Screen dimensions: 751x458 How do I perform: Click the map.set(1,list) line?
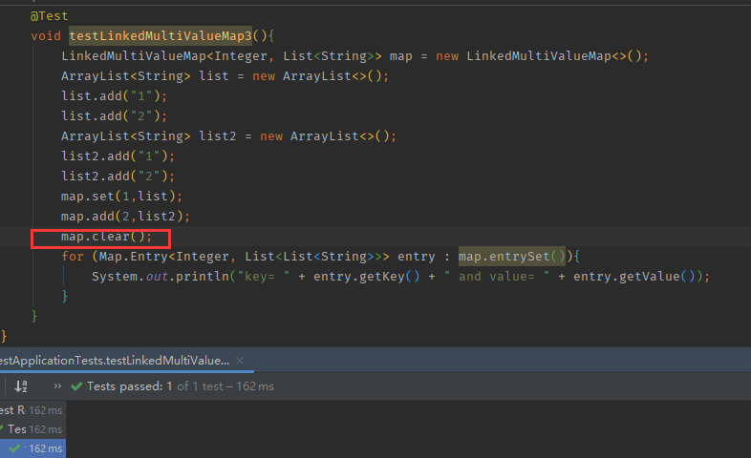point(121,197)
